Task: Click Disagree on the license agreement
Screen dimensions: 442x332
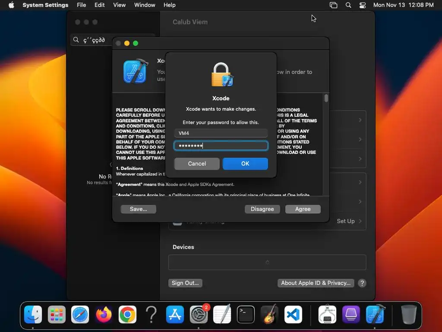Action: point(262,209)
